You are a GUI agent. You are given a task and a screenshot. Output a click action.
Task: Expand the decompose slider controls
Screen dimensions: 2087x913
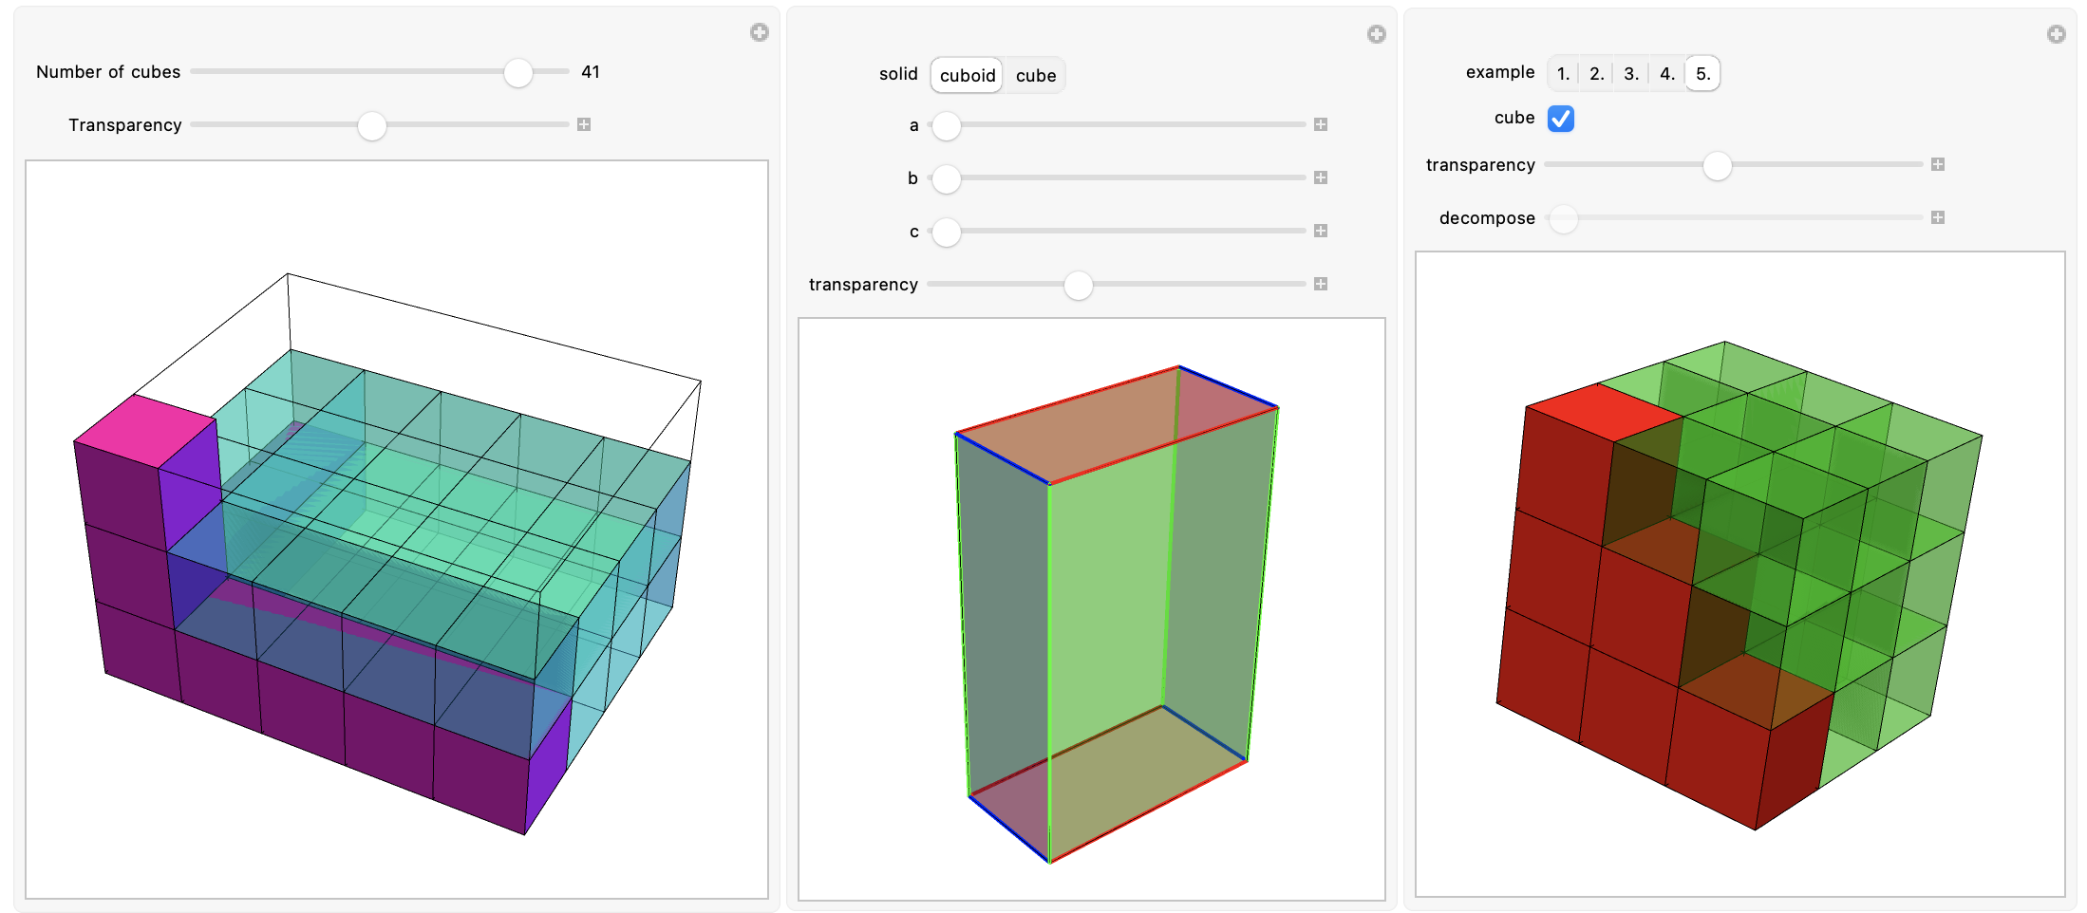pos(1938,217)
